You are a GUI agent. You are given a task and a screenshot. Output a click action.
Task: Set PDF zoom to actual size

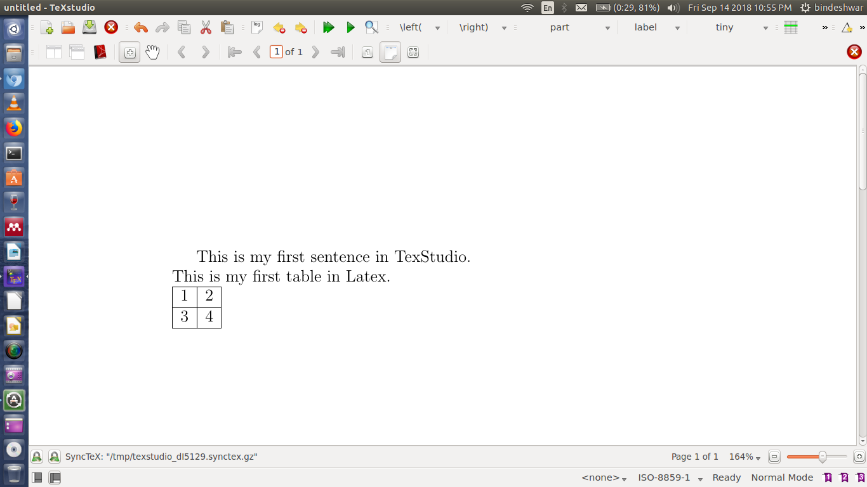point(367,52)
